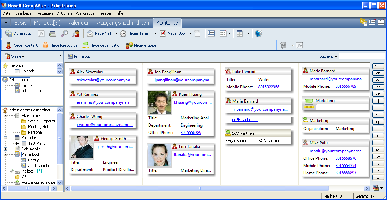Select Family address book under top Primärbuch
This screenshot has width=387, height=200.
[x=27, y=85]
